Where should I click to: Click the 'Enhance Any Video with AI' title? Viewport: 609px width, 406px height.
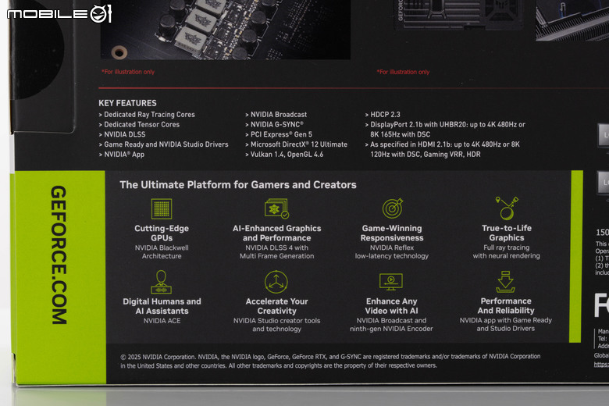(x=391, y=306)
